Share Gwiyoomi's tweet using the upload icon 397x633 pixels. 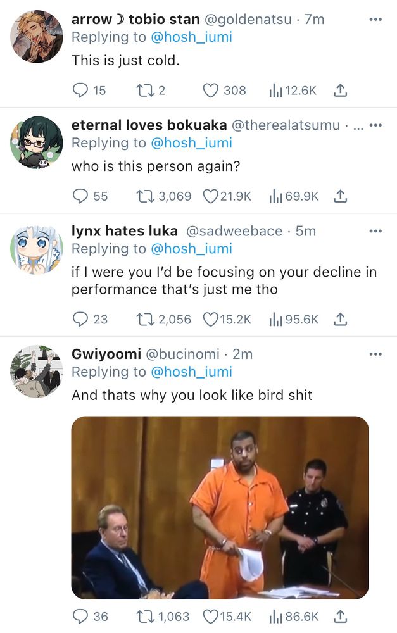(340, 616)
